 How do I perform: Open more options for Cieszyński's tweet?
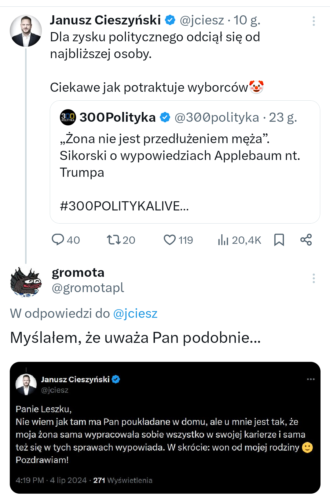[313, 21]
